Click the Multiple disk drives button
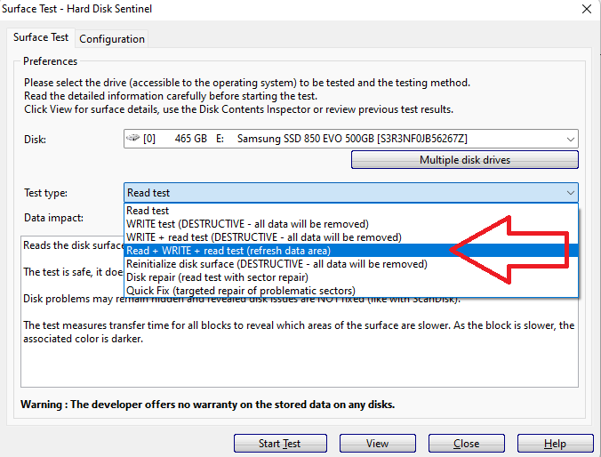This screenshot has width=601, height=457. click(465, 160)
